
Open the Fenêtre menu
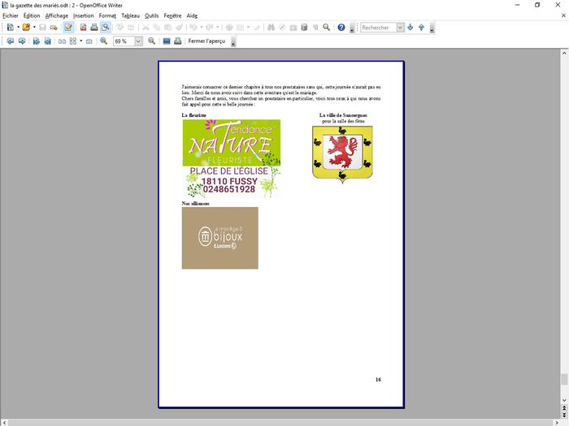[x=172, y=15]
